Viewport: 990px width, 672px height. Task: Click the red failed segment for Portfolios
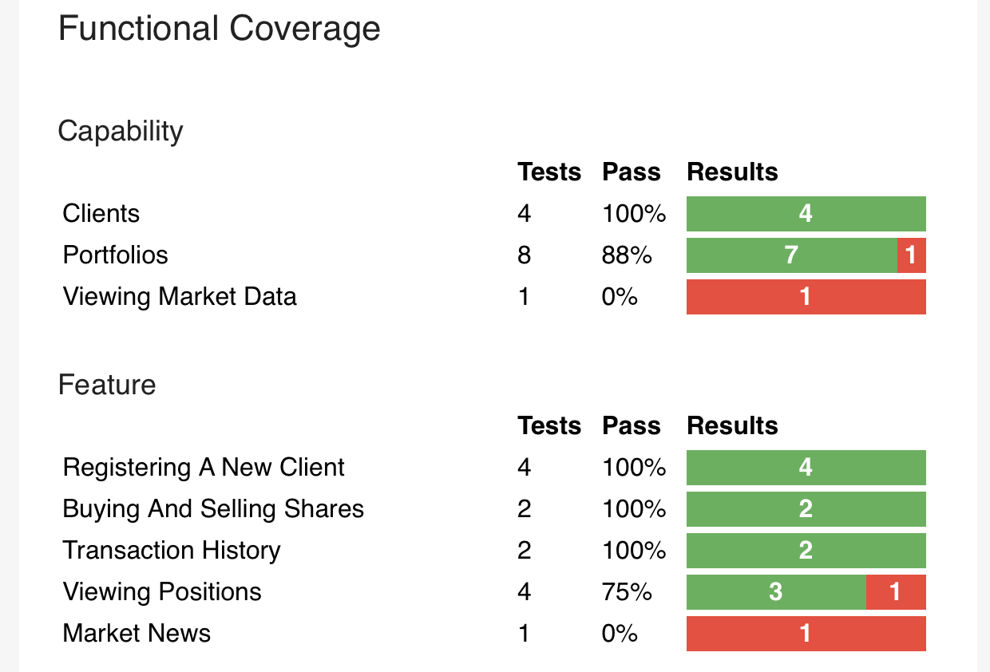911,255
